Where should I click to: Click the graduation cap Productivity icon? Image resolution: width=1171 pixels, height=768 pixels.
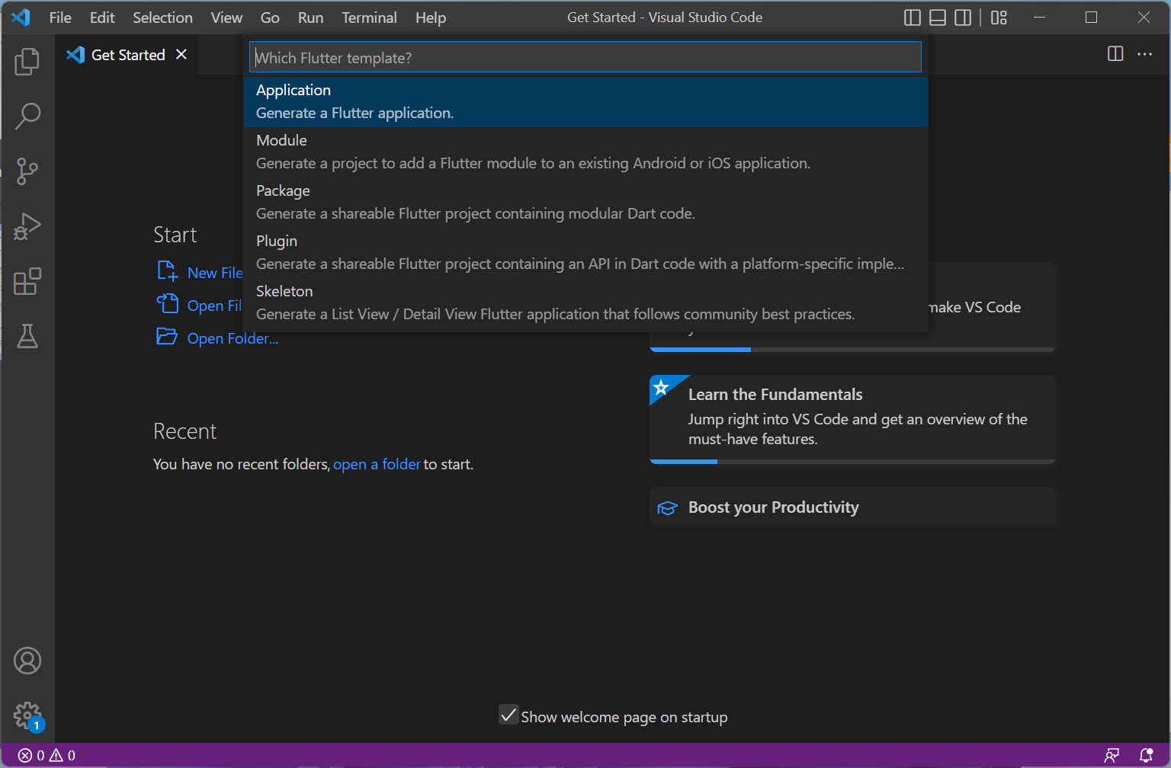[667, 508]
